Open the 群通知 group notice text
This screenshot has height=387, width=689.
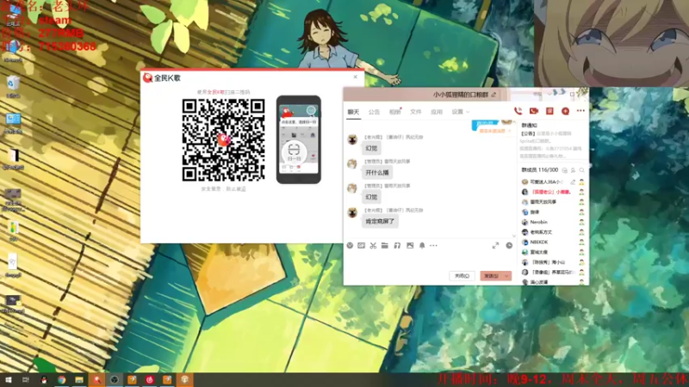coord(529,126)
